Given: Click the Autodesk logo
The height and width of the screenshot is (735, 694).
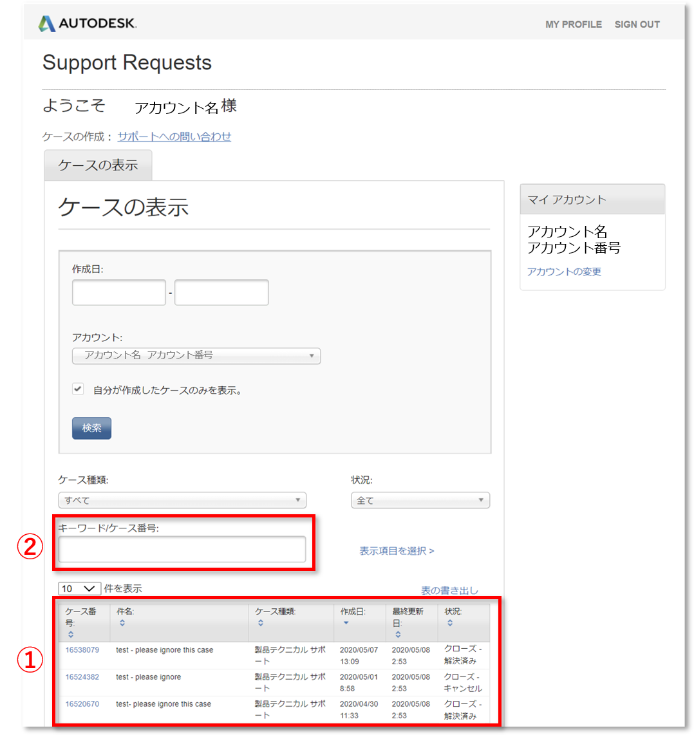Looking at the screenshot, I should (88, 23).
